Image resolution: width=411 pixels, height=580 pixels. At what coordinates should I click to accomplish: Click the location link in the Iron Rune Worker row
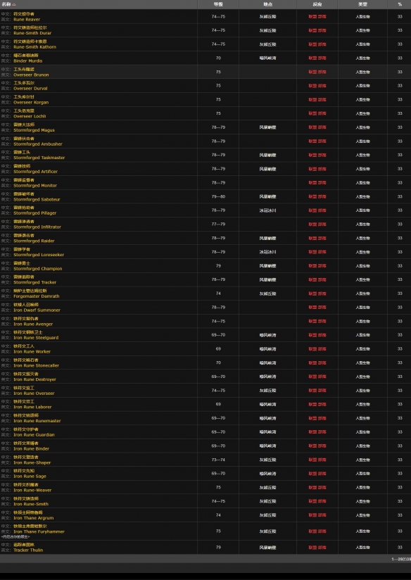click(268, 349)
